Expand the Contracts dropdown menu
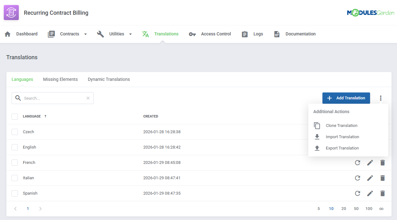This screenshot has width=397, height=220. tap(85, 34)
